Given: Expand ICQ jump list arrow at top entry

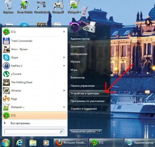Looking at the screenshot, I should click(x=64, y=32).
